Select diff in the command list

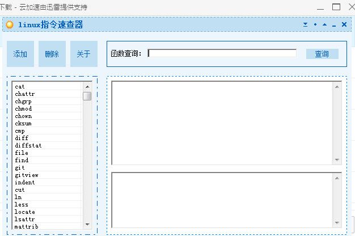click(47, 138)
